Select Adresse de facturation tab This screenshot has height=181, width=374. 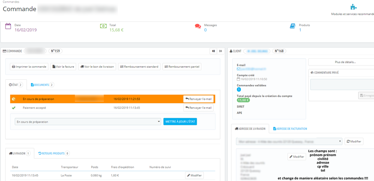[290, 129]
